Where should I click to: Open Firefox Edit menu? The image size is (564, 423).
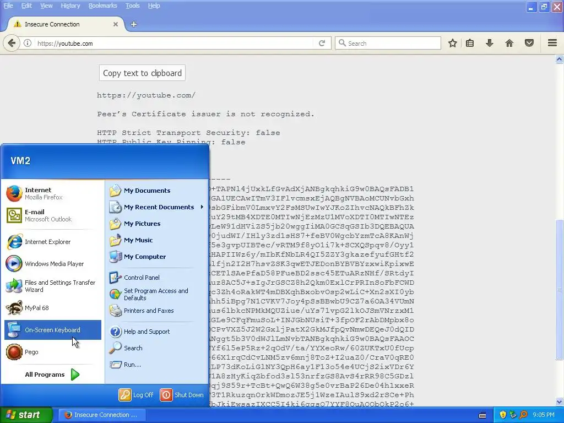pos(26,6)
